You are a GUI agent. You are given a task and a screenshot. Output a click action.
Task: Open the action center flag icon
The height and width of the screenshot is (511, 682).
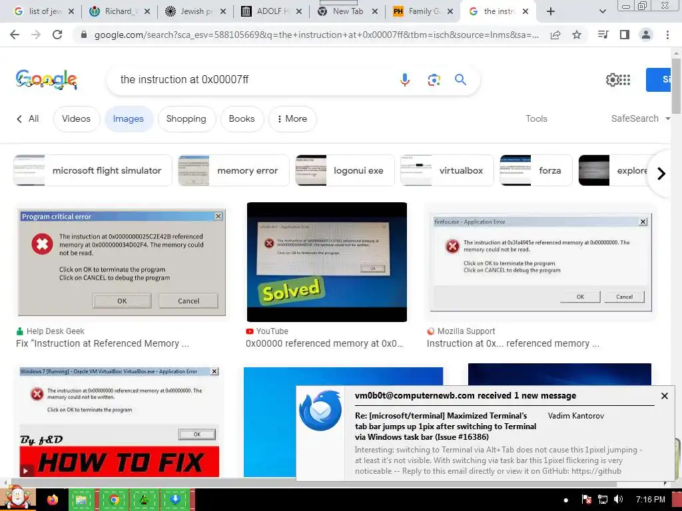pyautogui.click(x=586, y=499)
